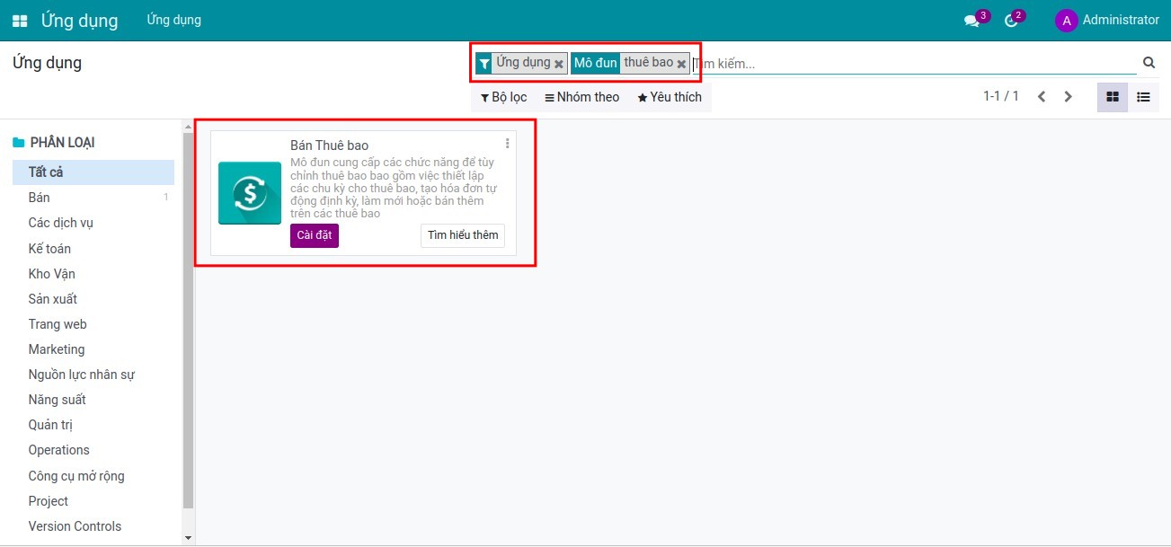Click the Ứng dụng brand title in navbar
This screenshot has height=547, width=1171.
pos(79,20)
